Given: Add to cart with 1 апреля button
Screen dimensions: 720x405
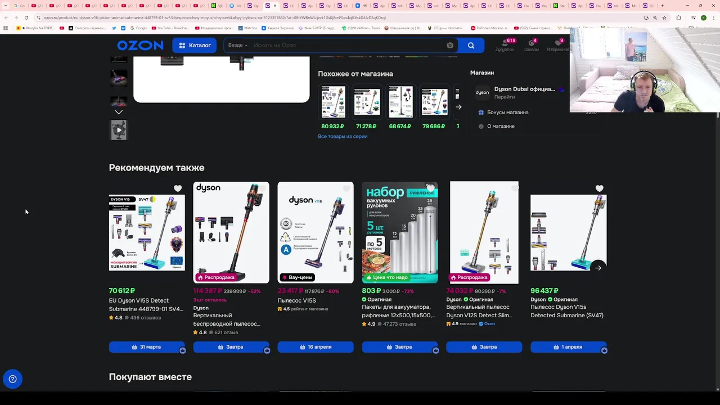Looking at the screenshot, I should (x=569, y=347).
